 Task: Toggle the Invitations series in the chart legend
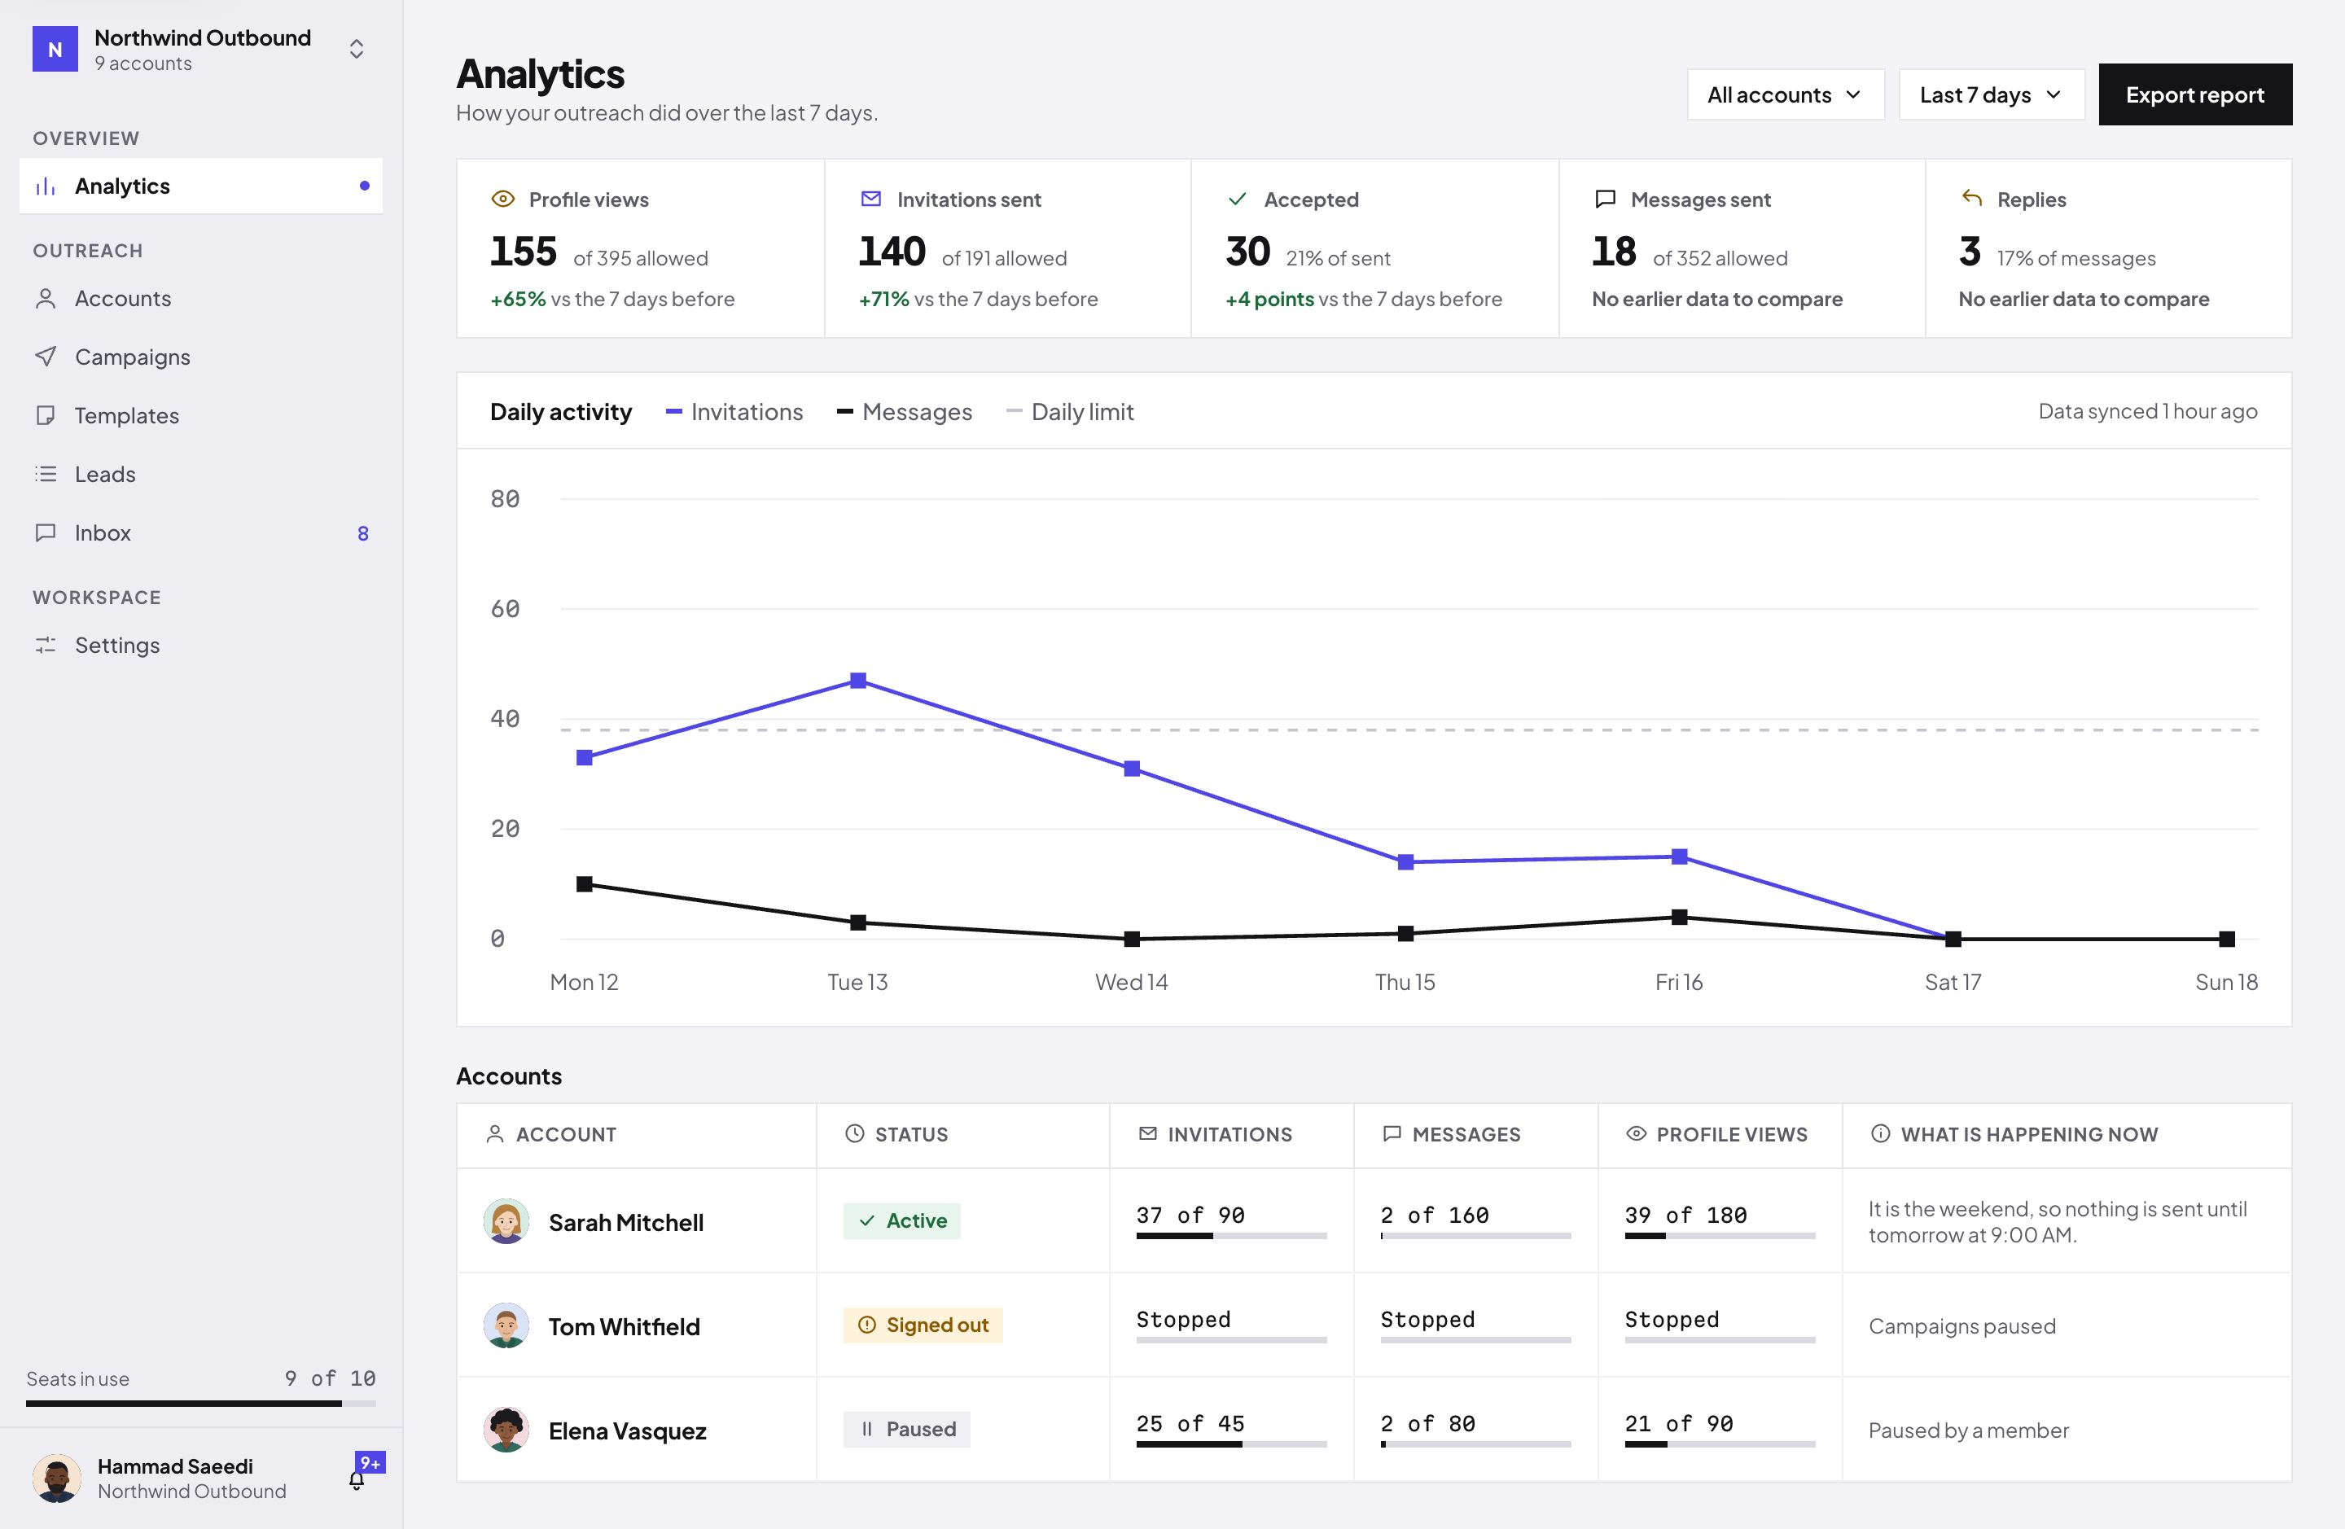(734, 412)
